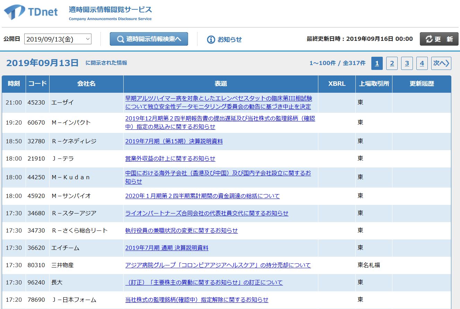This screenshot has height=309, width=460.
Task: Switch to results page 2
Action: 392,63
